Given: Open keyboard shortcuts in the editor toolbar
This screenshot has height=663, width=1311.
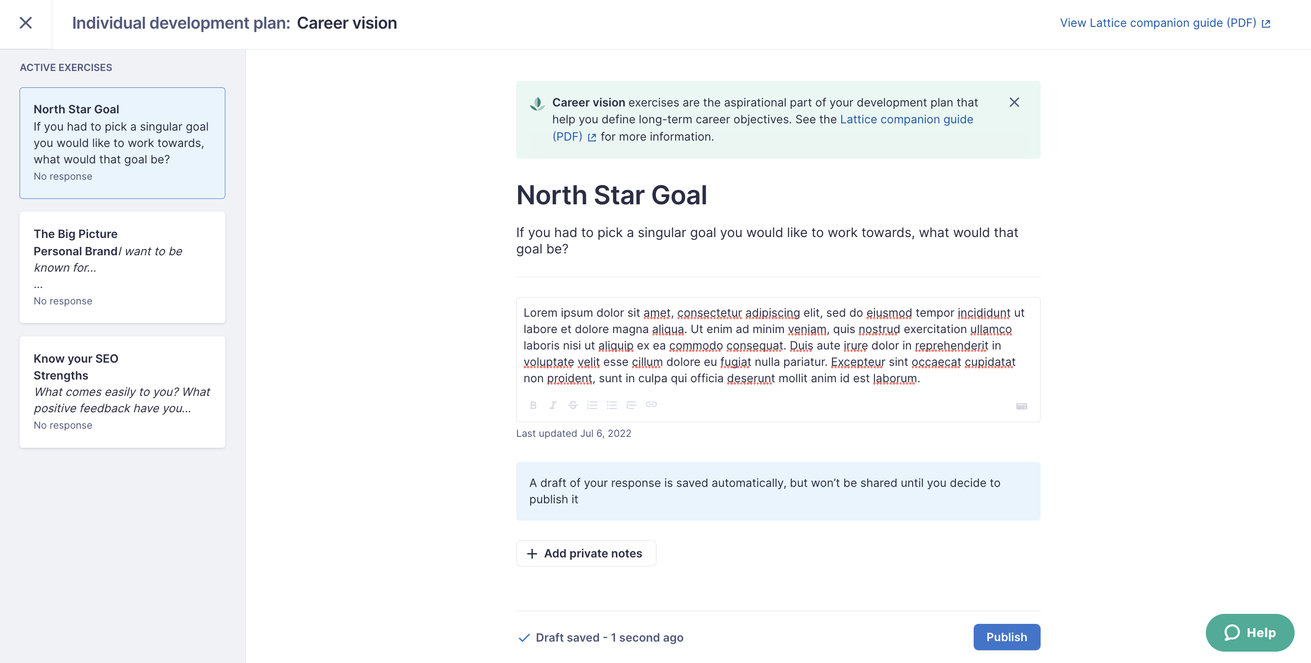Looking at the screenshot, I should (1021, 405).
